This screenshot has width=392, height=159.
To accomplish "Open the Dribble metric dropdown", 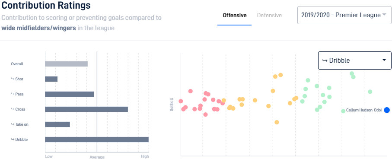I will point(354,60).
